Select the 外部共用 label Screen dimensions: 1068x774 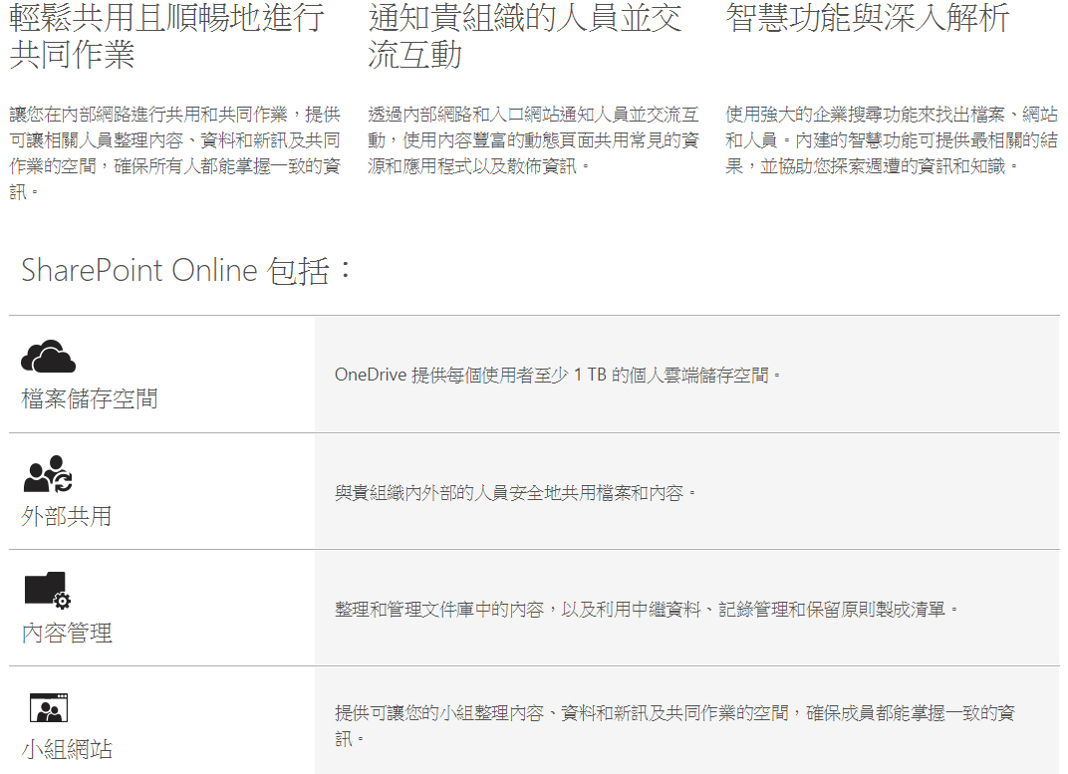pos(67,516)
